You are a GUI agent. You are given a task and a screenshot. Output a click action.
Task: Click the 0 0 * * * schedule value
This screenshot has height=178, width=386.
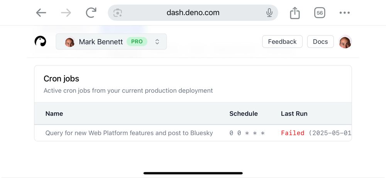pyautogui.click(x=247, y=133)
